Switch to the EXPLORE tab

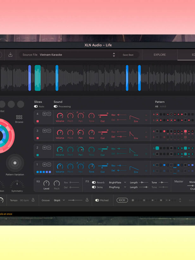(x=160, y=55)
